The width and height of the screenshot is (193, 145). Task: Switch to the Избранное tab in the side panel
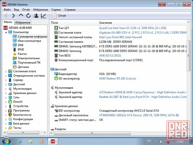[23, 22]
